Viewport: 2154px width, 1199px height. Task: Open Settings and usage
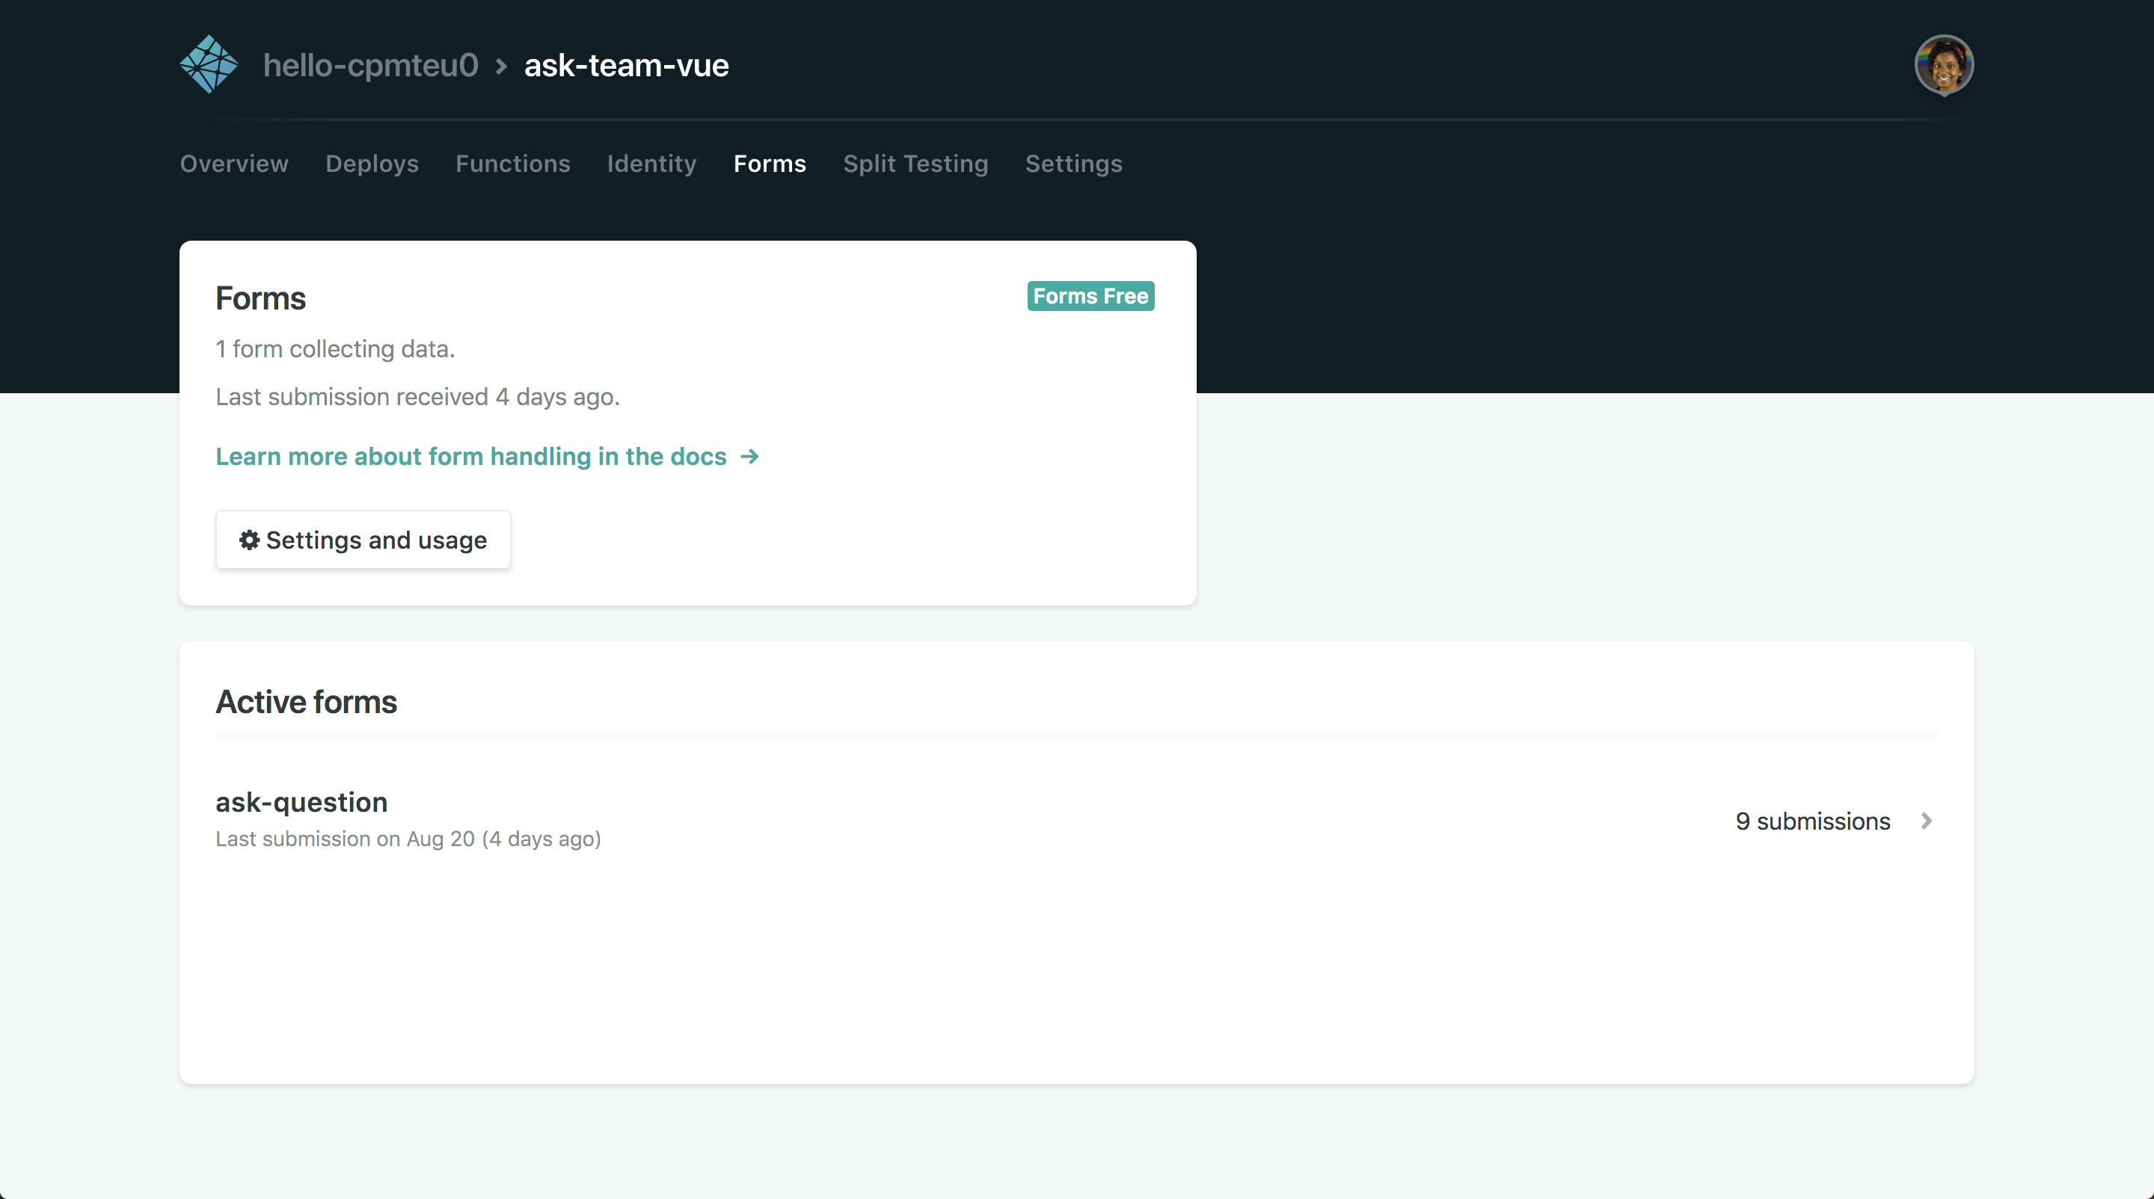(362, 540)
